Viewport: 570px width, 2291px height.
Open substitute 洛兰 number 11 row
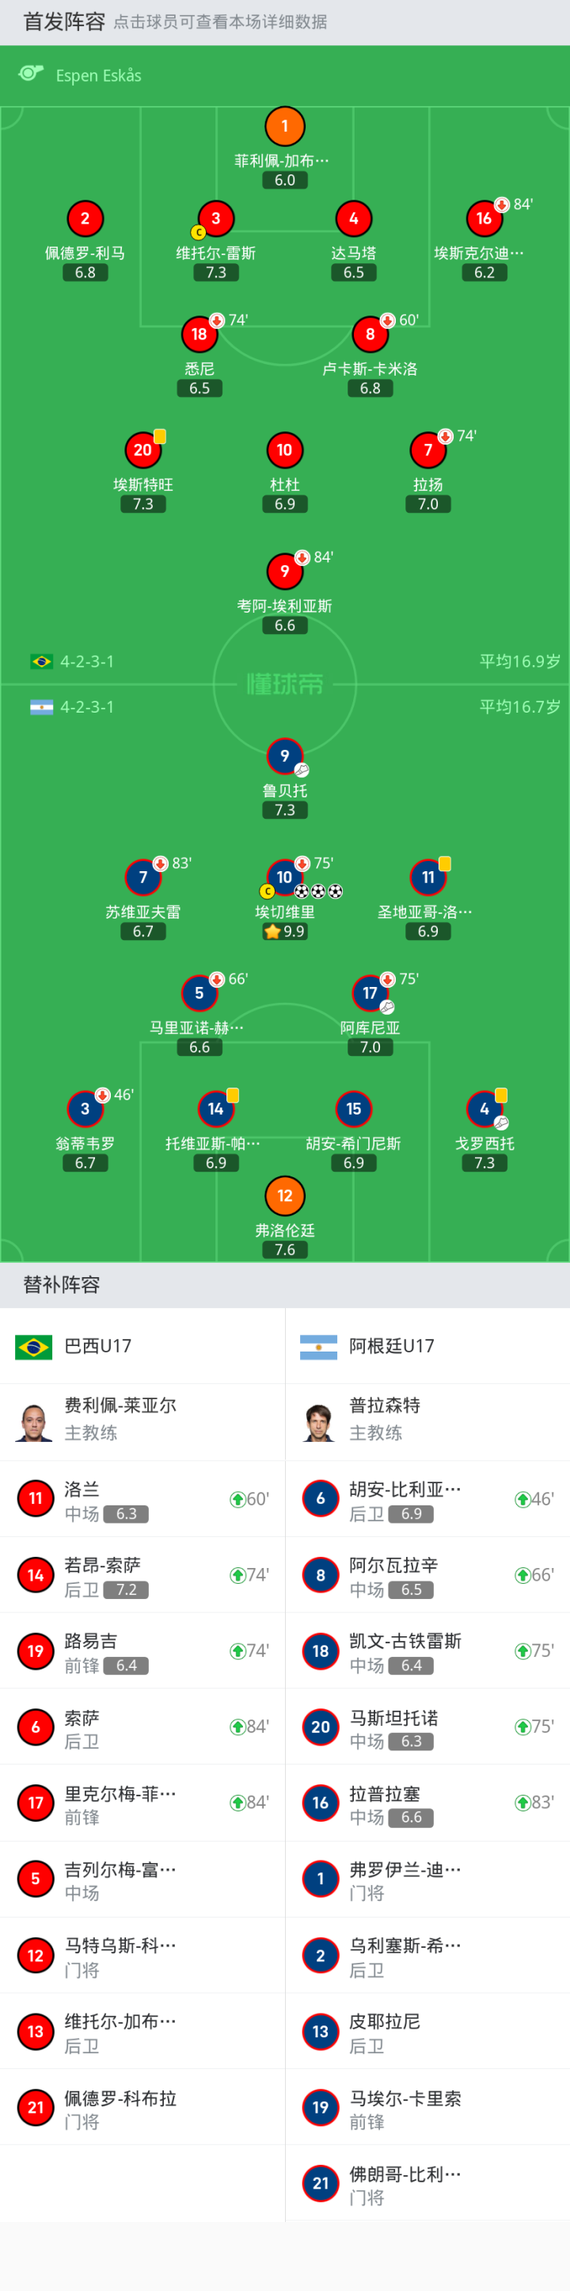[142, 1500]
